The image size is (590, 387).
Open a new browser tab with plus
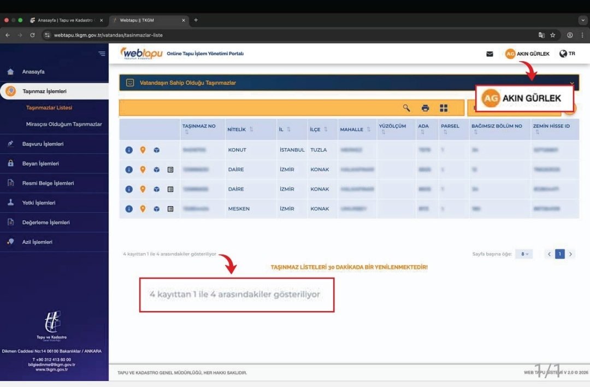click(x=196, y=20)
